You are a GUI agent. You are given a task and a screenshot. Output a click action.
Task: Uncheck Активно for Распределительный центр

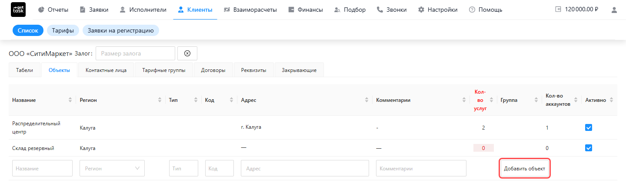[589, 127]
